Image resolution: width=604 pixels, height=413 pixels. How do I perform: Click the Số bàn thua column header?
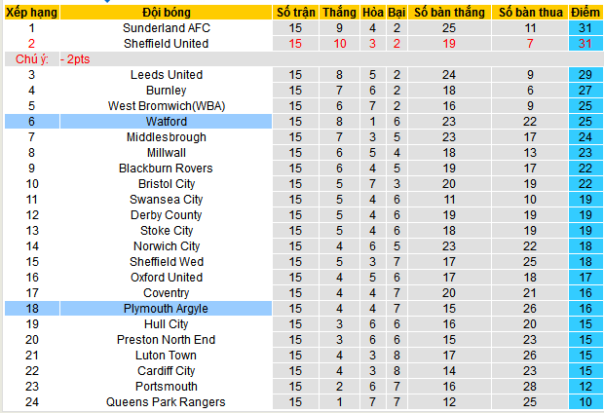(530, 13)
